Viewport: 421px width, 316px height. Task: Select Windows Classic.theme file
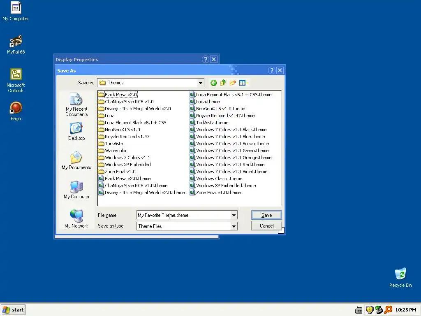(x=216, y=179)
